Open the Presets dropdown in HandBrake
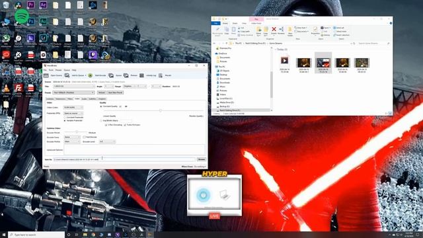423x238 pixels. coord(73,93)
